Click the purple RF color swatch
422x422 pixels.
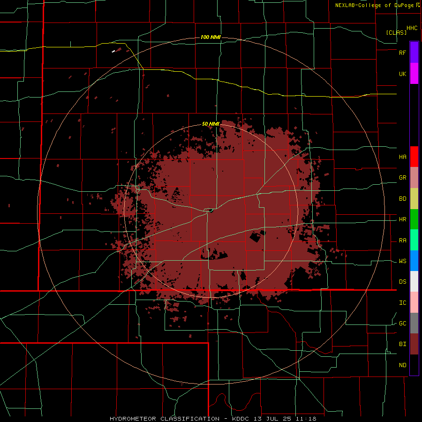414,53
